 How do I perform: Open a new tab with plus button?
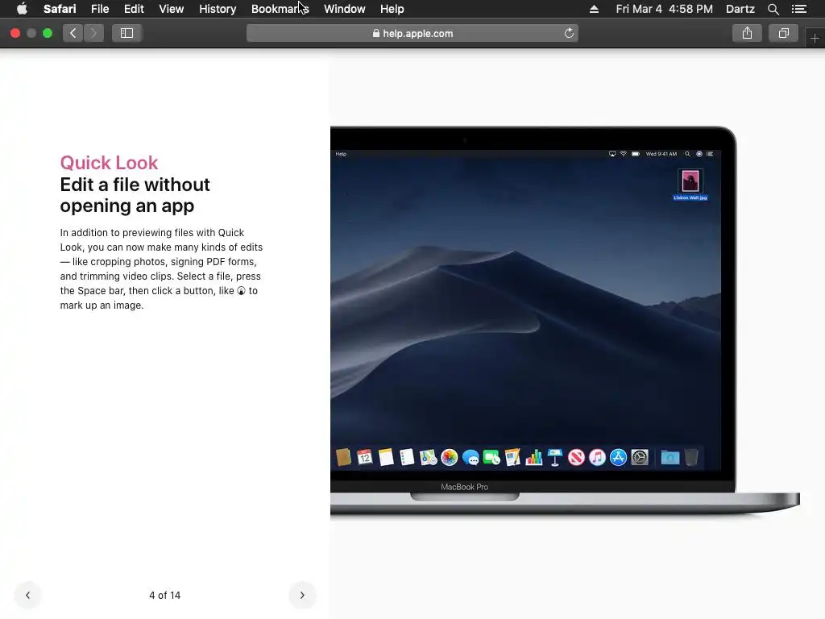click(815, 39)
